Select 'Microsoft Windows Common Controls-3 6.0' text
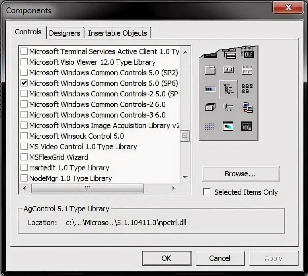Screen dimensions: 308x276 (97, 115)
